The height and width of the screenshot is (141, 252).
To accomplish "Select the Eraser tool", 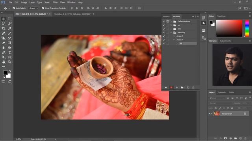I will [4, 43].
